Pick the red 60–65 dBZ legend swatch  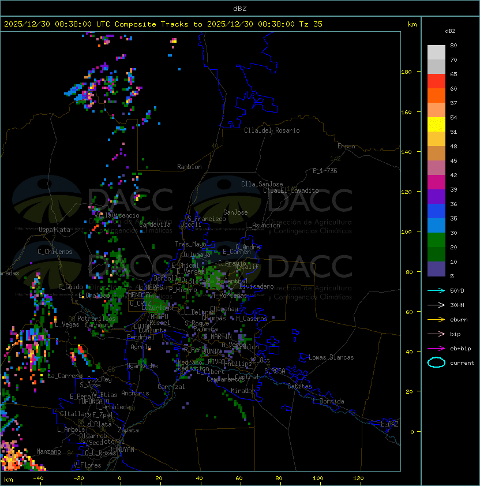point(436,81)
